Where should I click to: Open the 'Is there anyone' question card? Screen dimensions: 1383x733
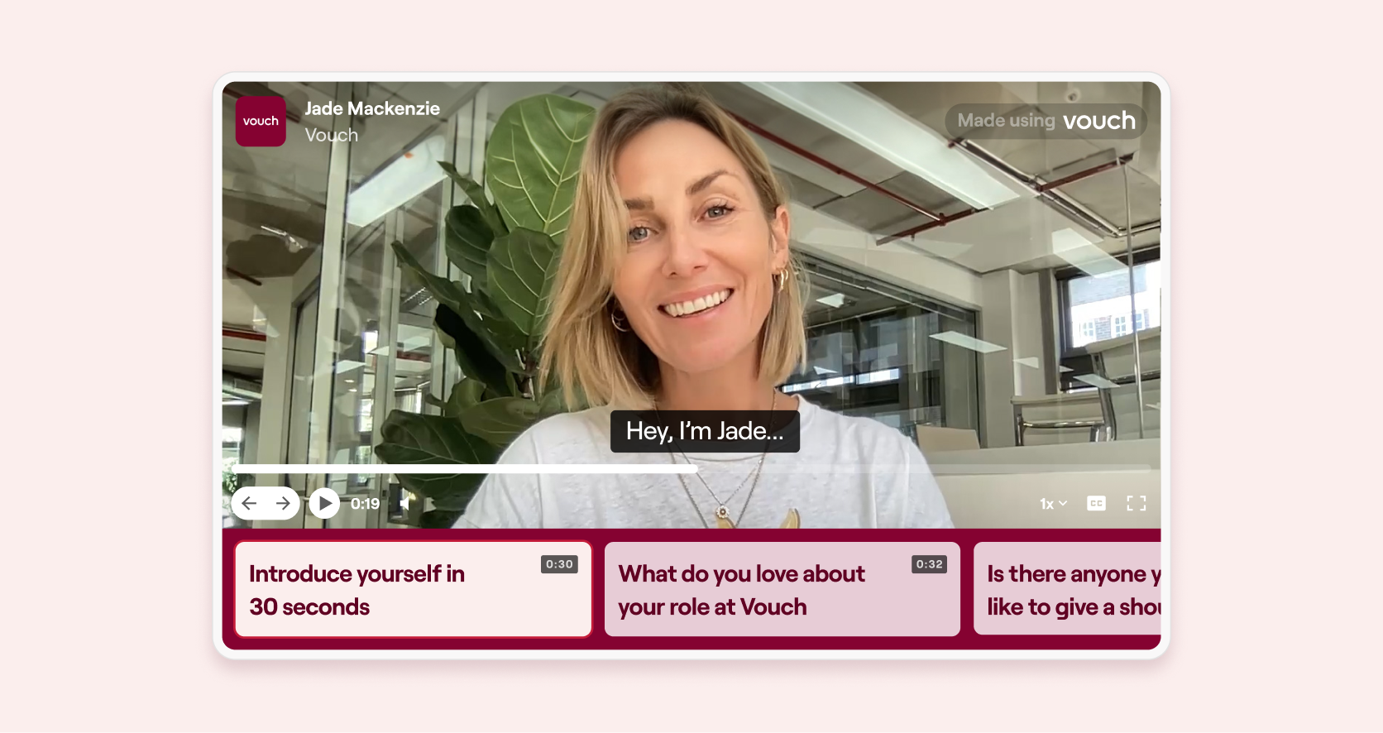(x=1068, y=589)
